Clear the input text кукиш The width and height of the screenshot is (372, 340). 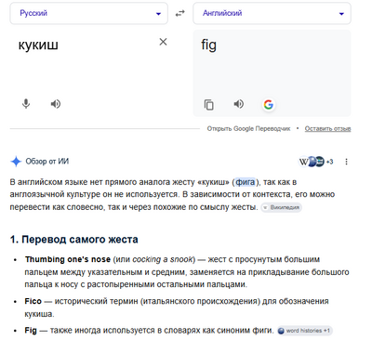[x=163, y=42]
